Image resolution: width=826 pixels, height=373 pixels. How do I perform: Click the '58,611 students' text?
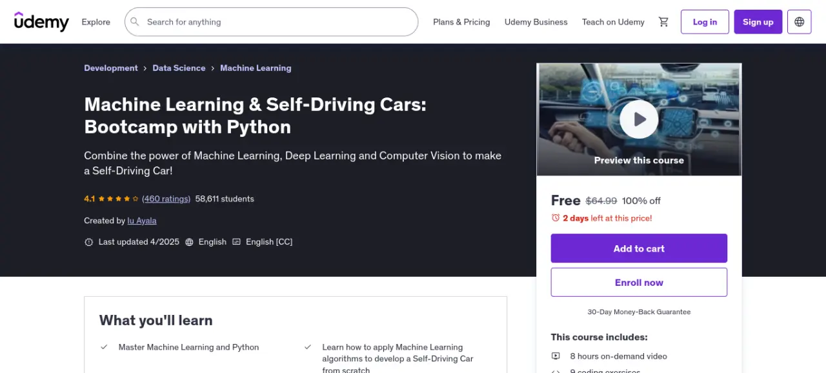[x=225, y=199]
